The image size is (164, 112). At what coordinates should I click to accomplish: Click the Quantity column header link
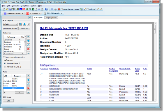(44, 69)
